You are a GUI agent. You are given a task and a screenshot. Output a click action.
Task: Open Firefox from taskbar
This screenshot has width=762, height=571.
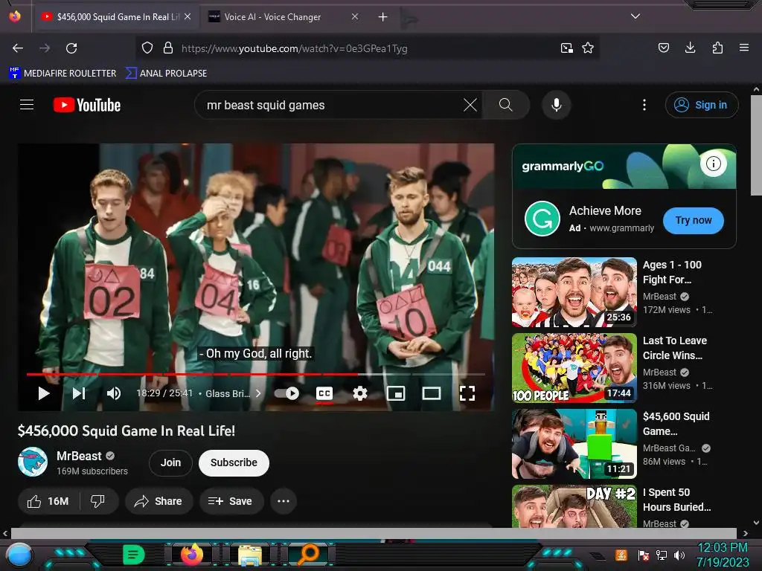tap(192, 554)
